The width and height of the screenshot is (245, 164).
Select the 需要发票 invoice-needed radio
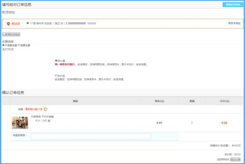pos(19,45)
